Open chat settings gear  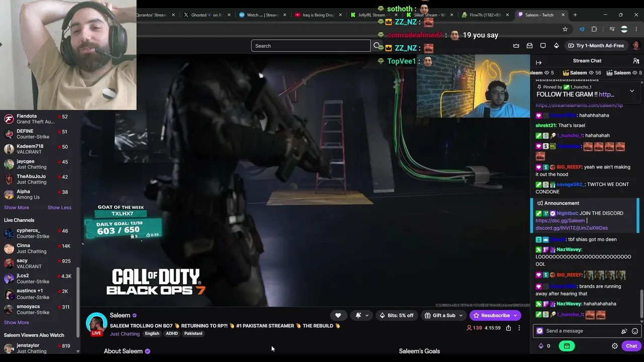[615, 346]
